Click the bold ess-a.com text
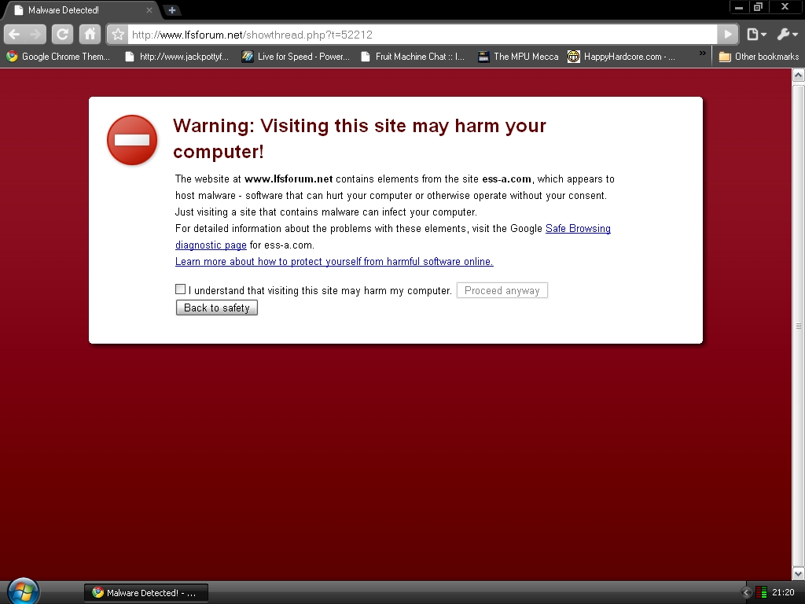This screenshot has height=604, width=805. pyautogui.click(x=507, y=179)
